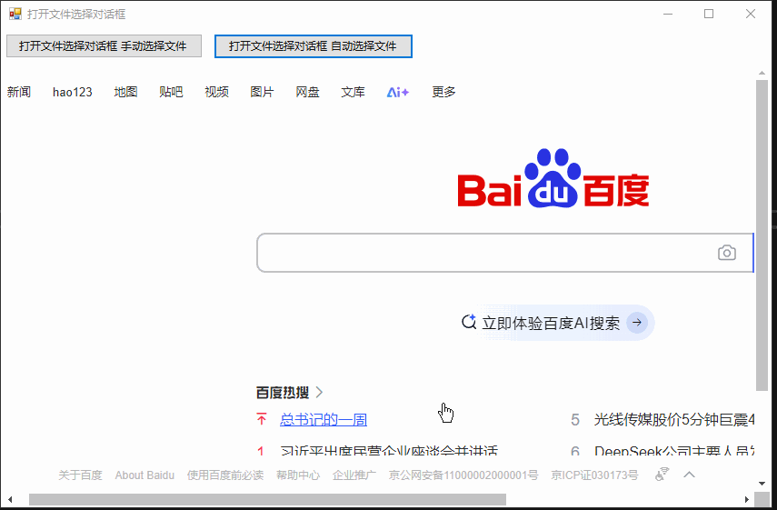Screen dimensions: 777x510
Task: Open the hao123 navigation link
Action: coord(73,92)
